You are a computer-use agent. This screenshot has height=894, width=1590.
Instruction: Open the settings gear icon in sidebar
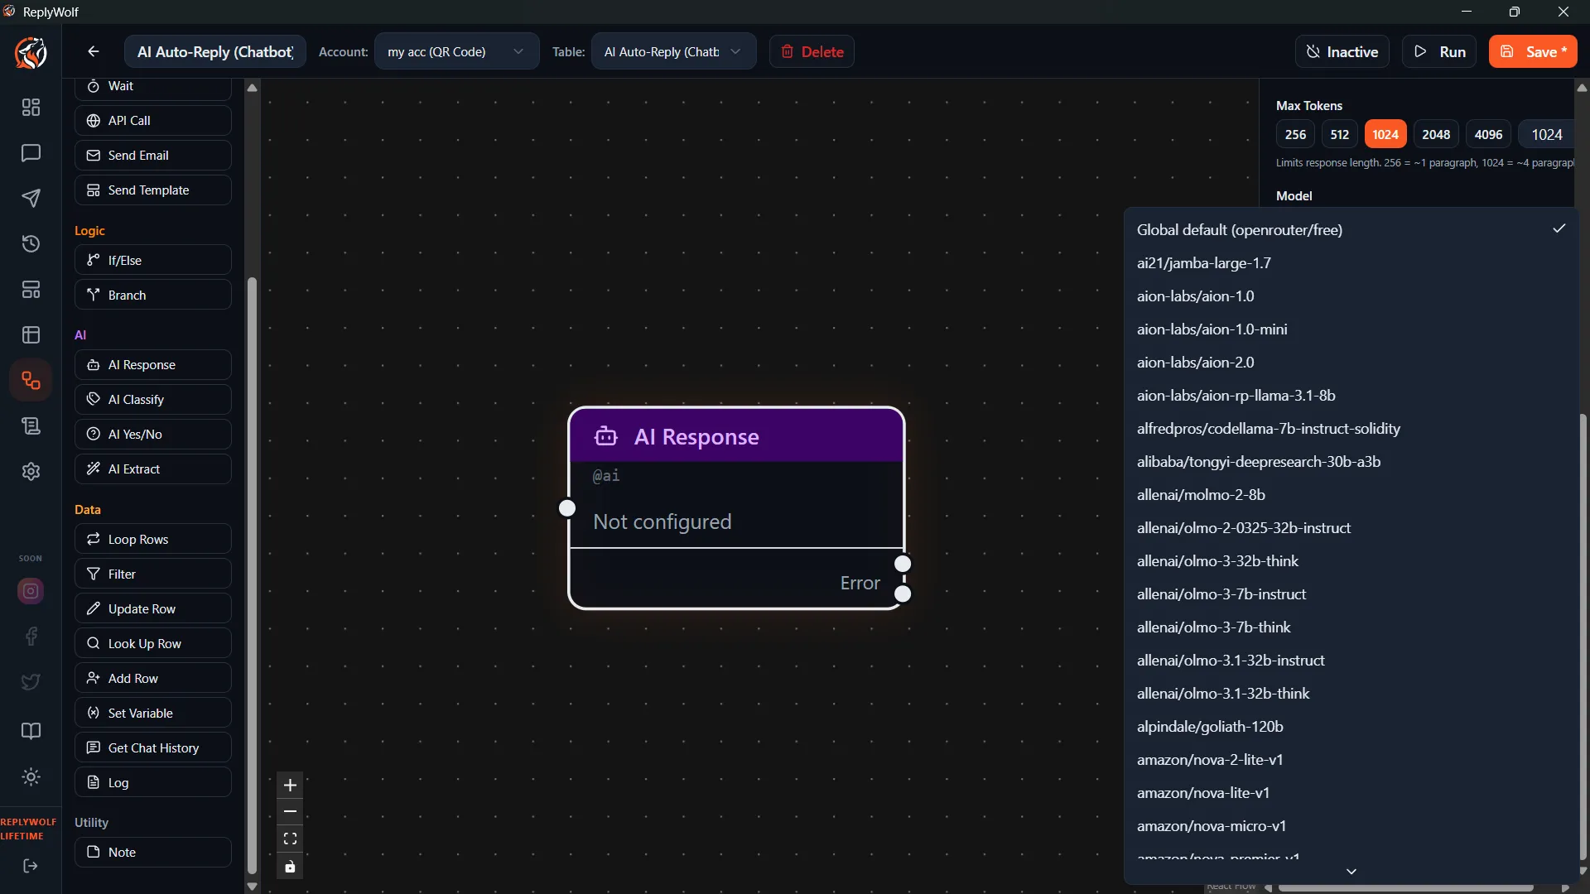(x=31, y=471)
